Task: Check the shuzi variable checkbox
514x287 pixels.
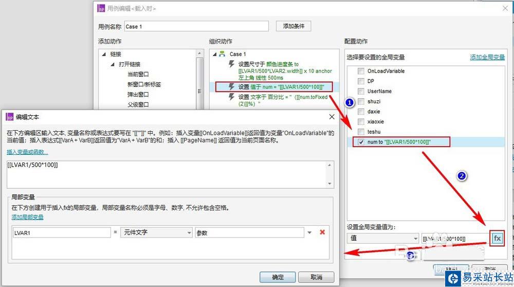Action: [361, 101]
